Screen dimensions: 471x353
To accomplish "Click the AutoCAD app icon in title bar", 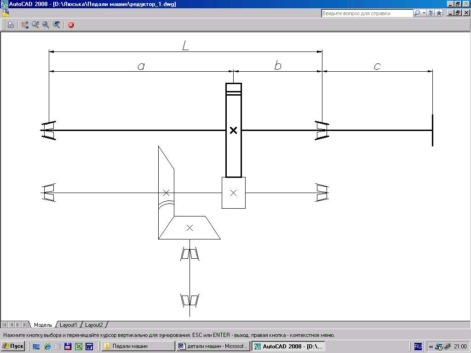I will coord(4,4).
